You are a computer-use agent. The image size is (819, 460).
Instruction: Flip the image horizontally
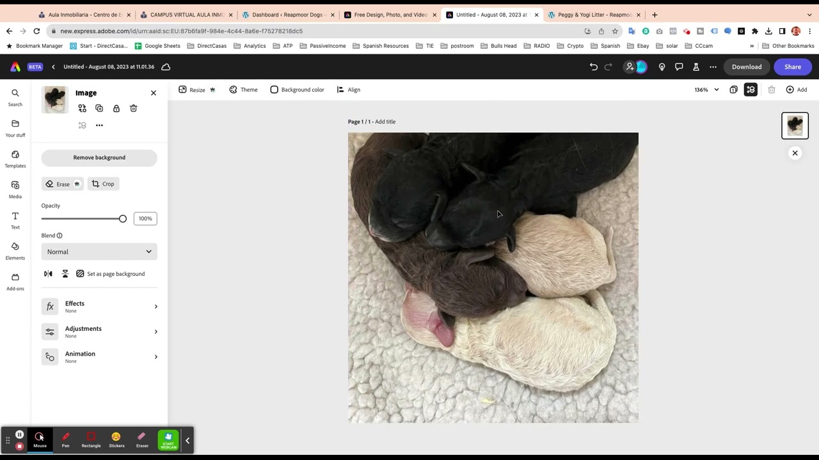[x=48, y=273]
